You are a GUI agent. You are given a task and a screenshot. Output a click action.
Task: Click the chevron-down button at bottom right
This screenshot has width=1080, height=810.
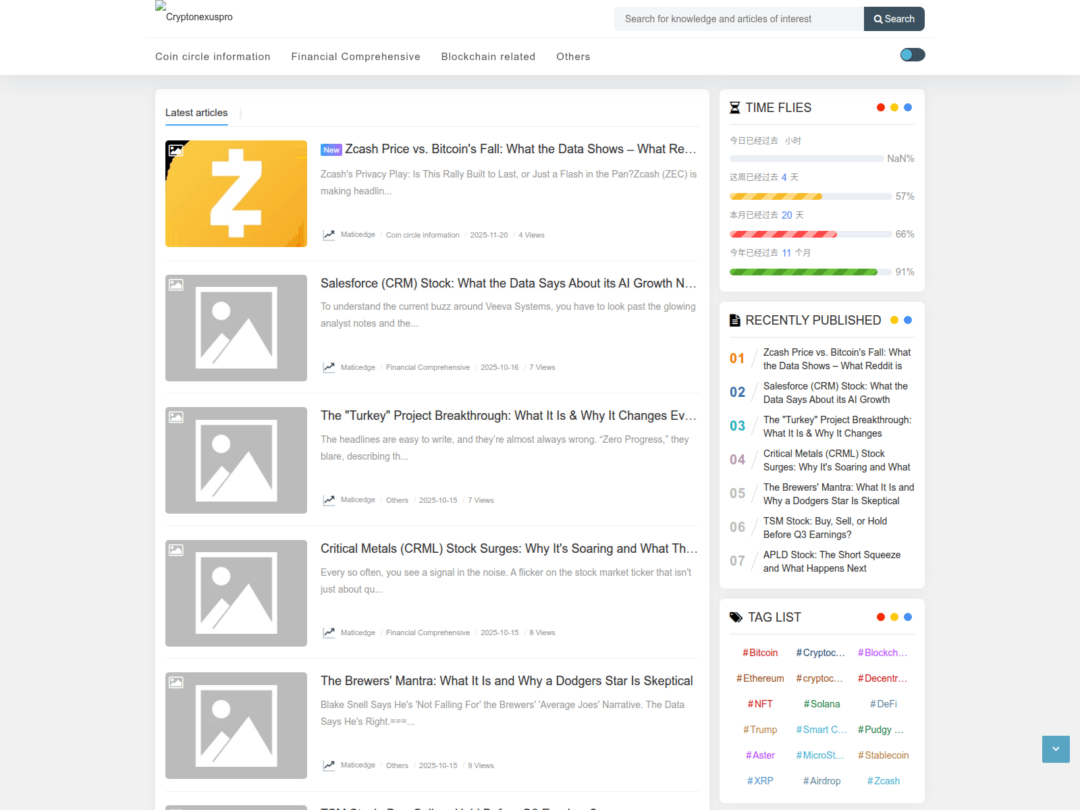tap(1056, 749)
